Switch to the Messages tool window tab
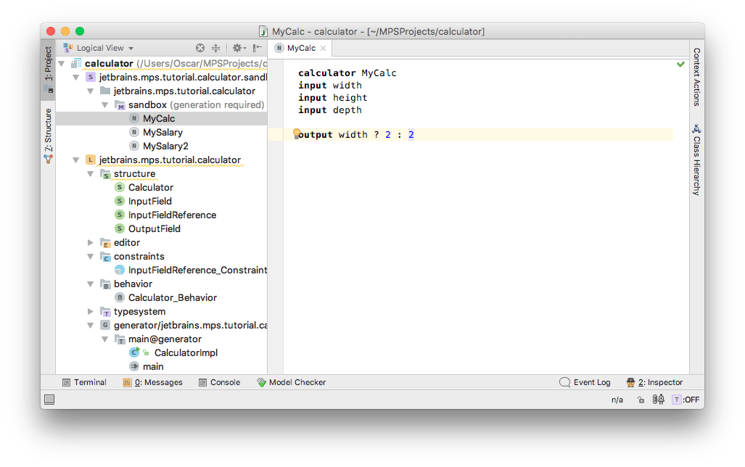The height and width of the screenshot is (467, 745). pos(152,382)
